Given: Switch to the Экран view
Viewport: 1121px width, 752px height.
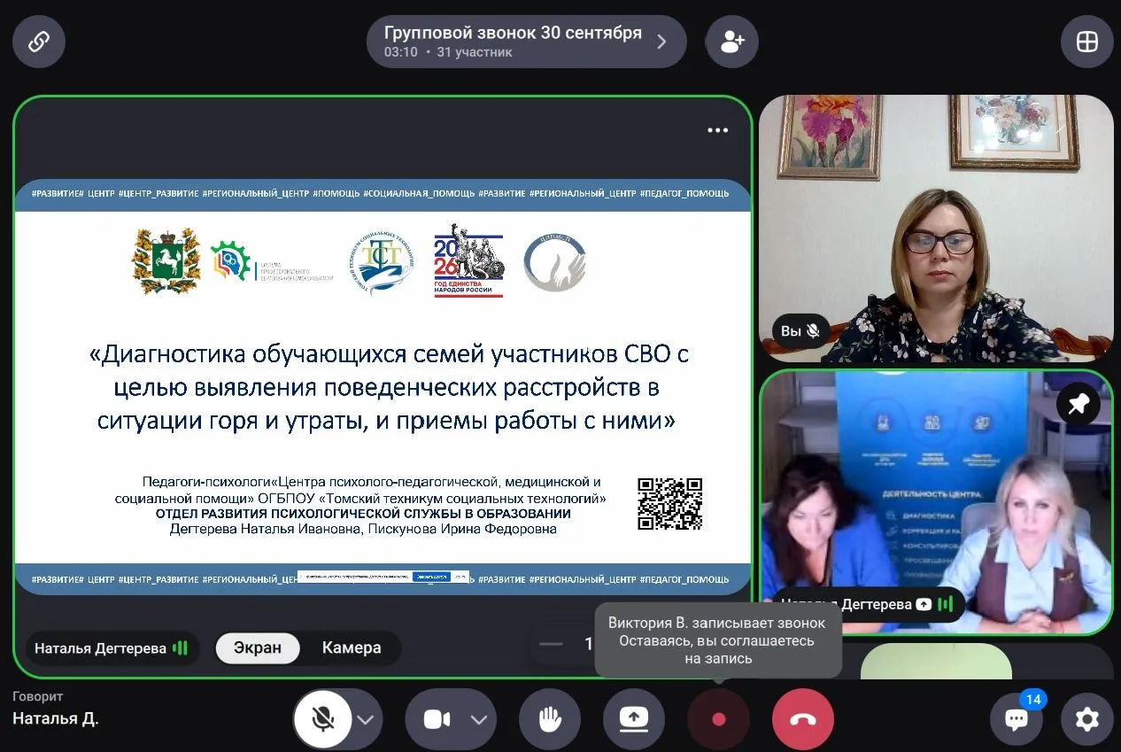Looking at the screenshot, I should 258,647.
